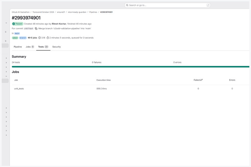Click the sort arrow icon next to Failed

[201, 80]
